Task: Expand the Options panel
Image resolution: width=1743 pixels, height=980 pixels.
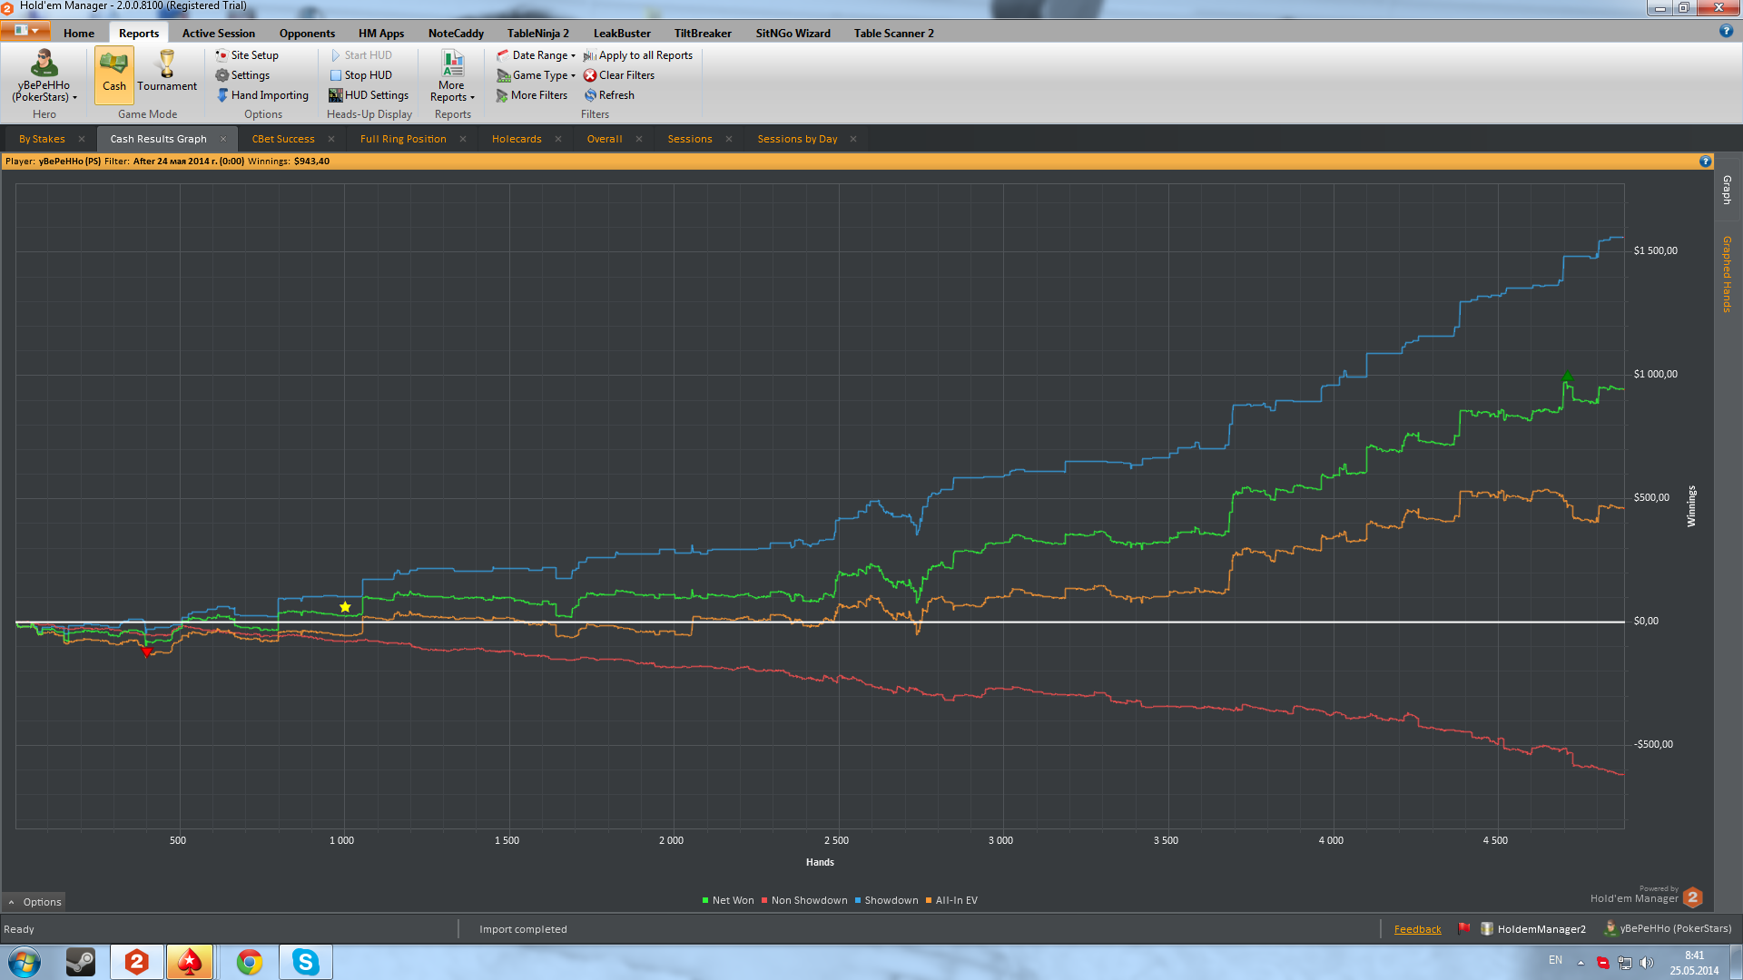Action: 34,902
